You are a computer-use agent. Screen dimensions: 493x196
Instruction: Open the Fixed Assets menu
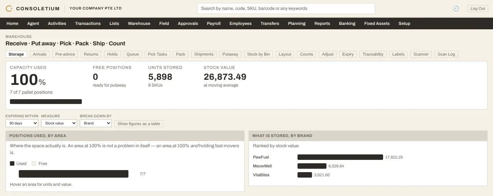pyautogui.click(x=377, y=24)
